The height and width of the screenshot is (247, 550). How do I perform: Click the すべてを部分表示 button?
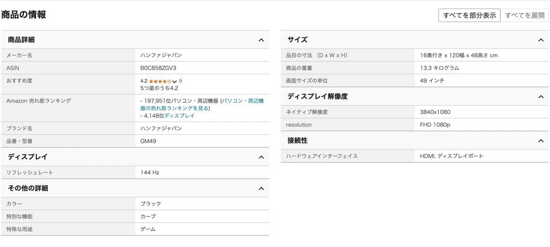469,15
